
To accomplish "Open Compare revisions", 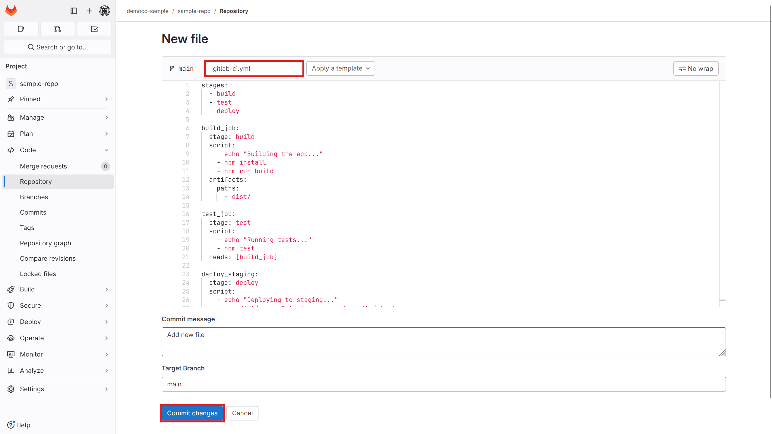I will 58,258.
